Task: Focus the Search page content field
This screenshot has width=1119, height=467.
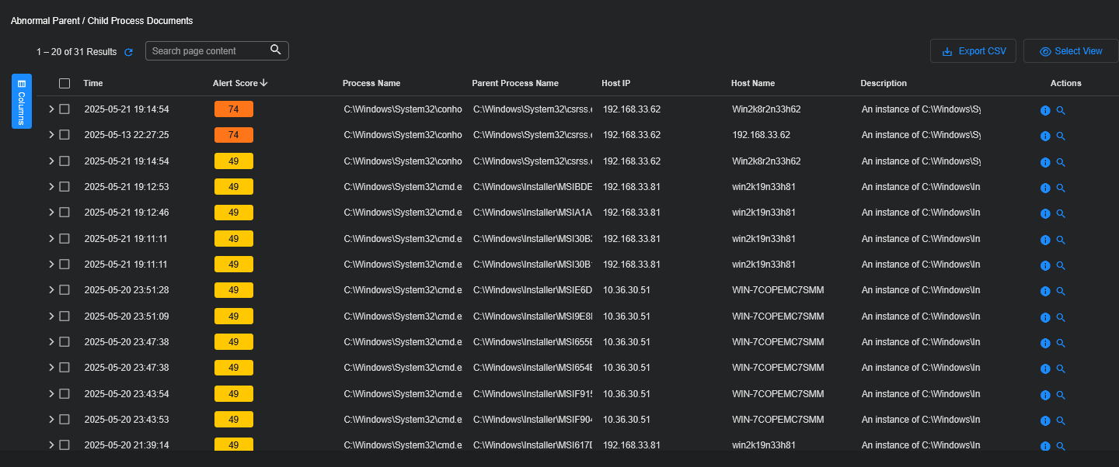Action: point(206,51)
